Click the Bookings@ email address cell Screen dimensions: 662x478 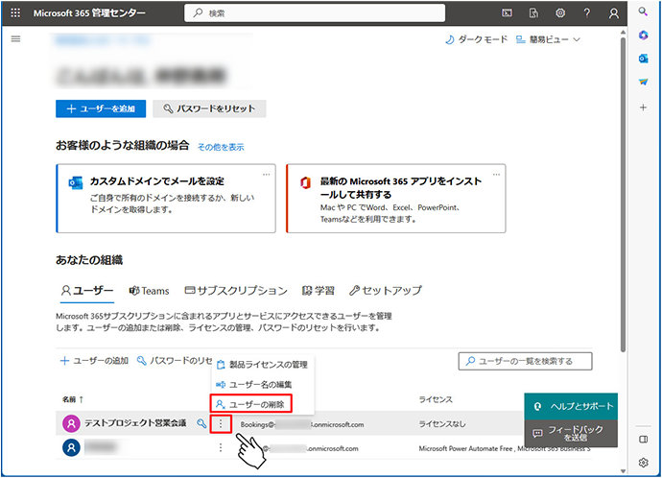point(302,424)
